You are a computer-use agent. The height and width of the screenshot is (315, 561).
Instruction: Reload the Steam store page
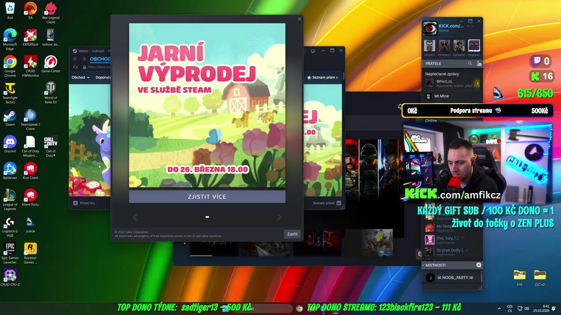click(75, 67)
